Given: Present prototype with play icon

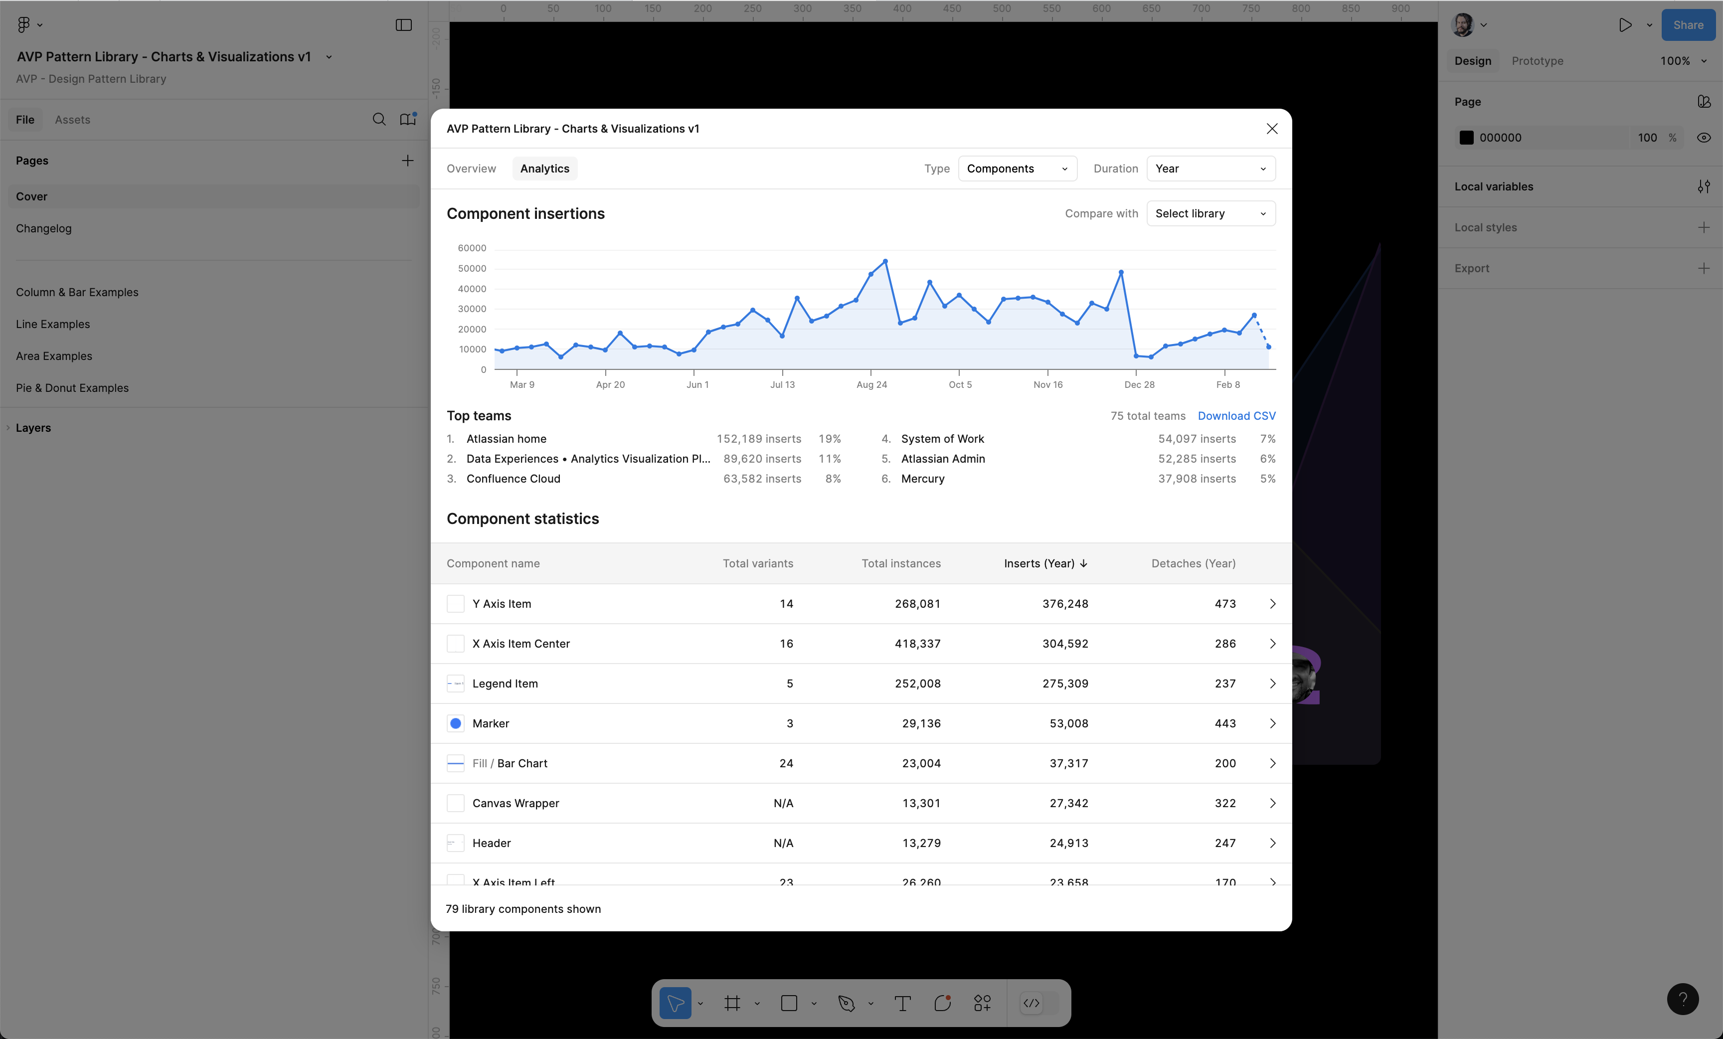Looking at the screenshot, I should click(x=1625, y=25).
